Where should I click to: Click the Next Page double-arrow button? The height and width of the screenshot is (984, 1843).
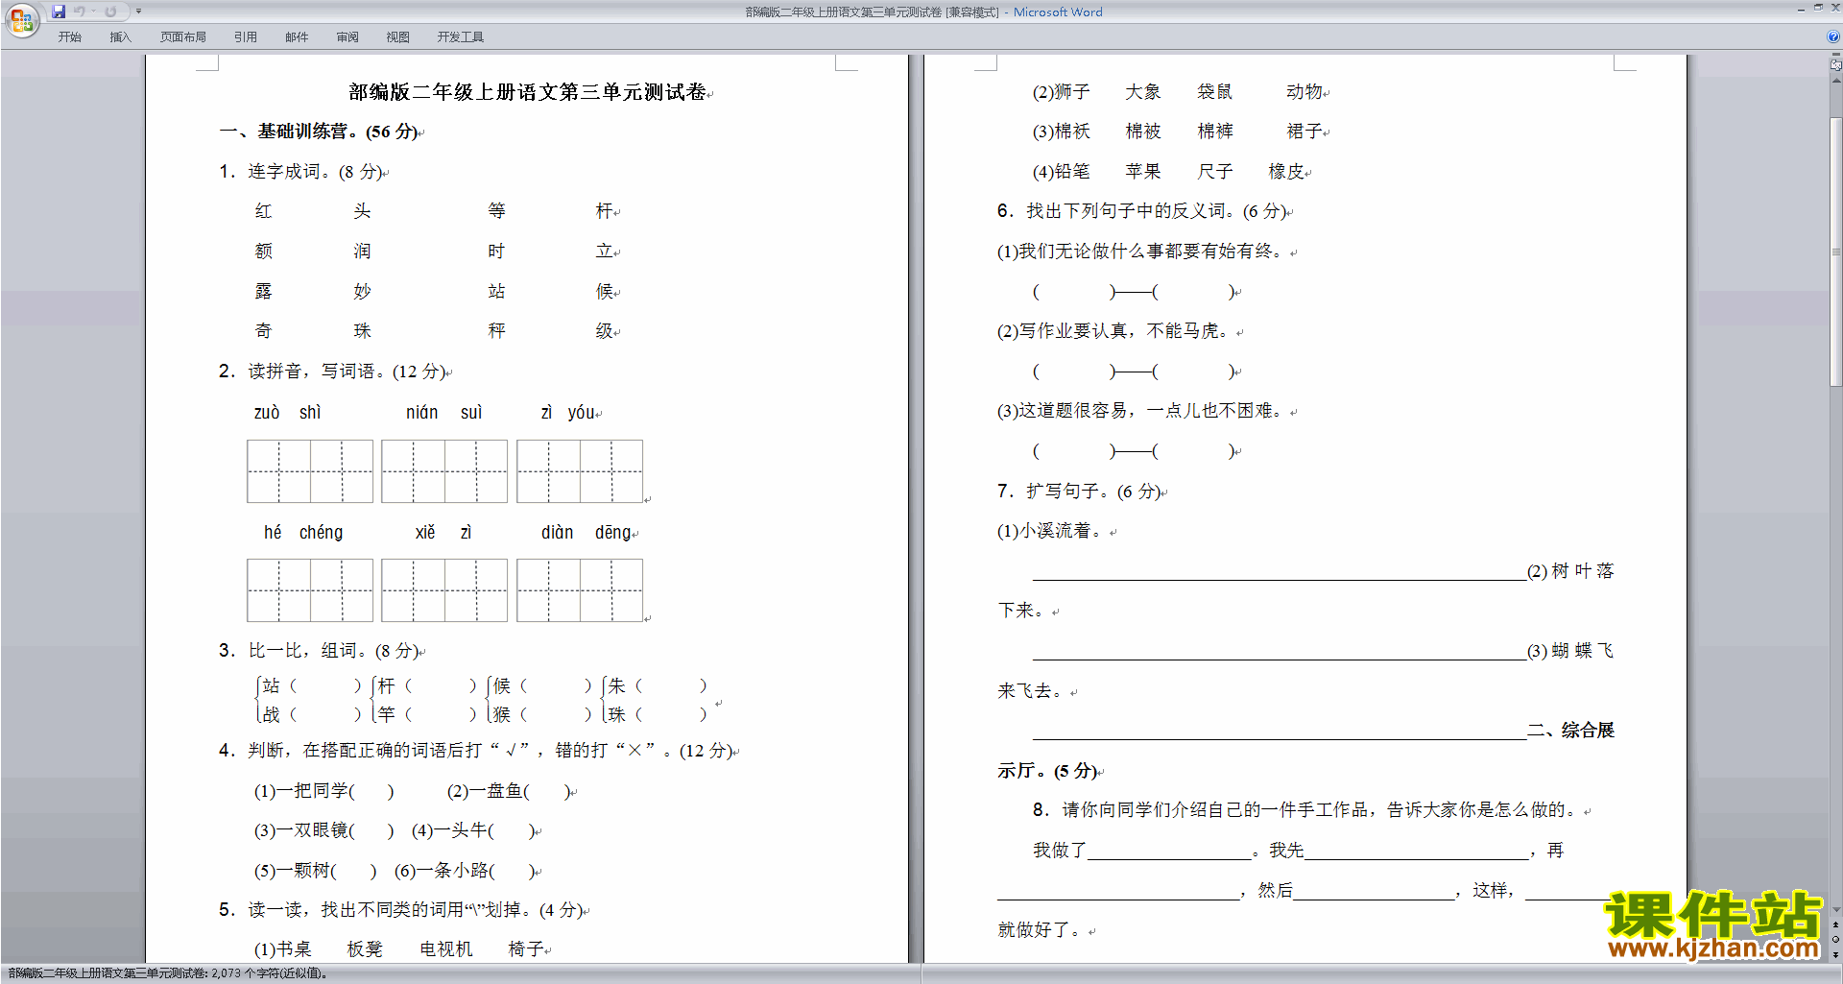click(1835, 954)
